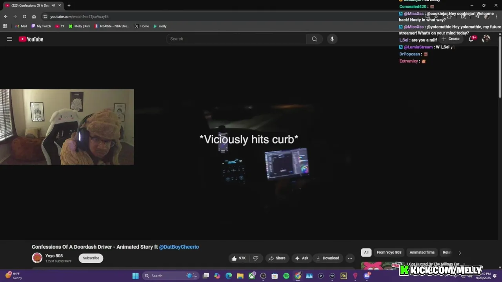
Task: Subscribe to Yoyo 808
Action: [91, 258]
